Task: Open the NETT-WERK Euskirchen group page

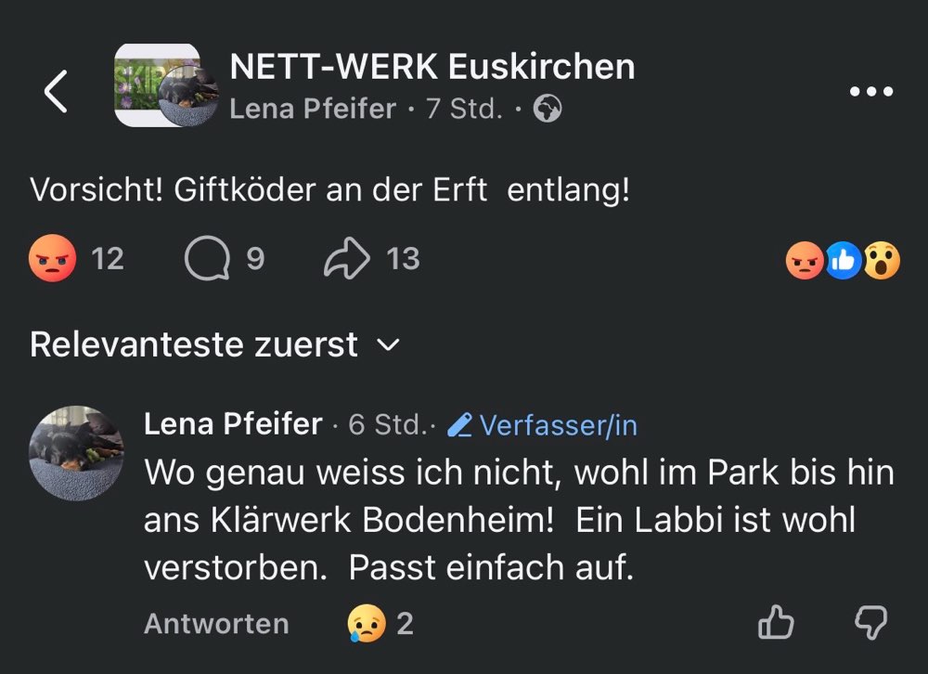Action: click(x=432, y=65)
